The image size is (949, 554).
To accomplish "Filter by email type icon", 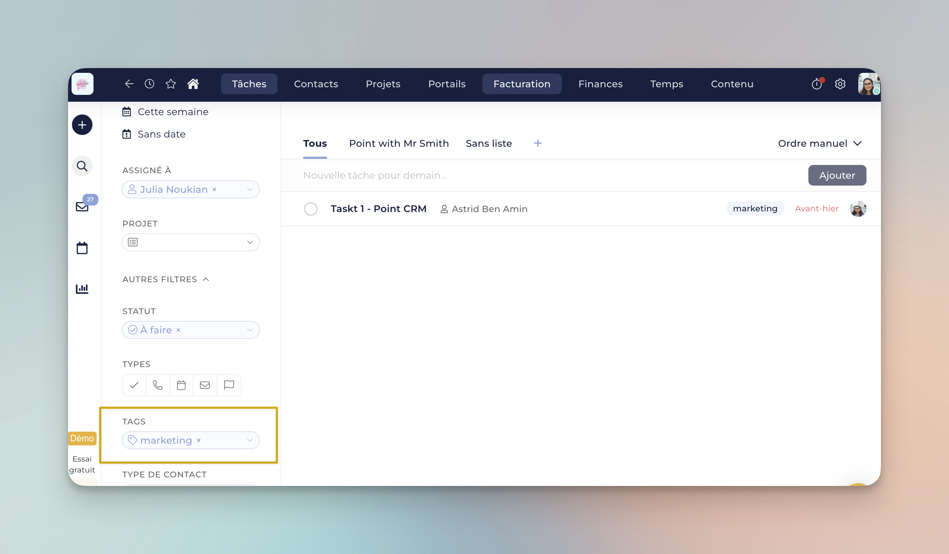I will click(205, 385).
